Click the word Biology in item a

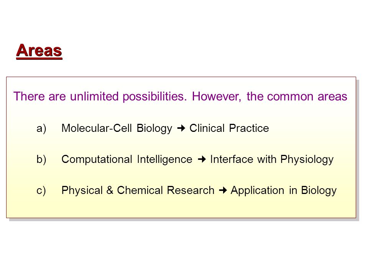(154, 128)
